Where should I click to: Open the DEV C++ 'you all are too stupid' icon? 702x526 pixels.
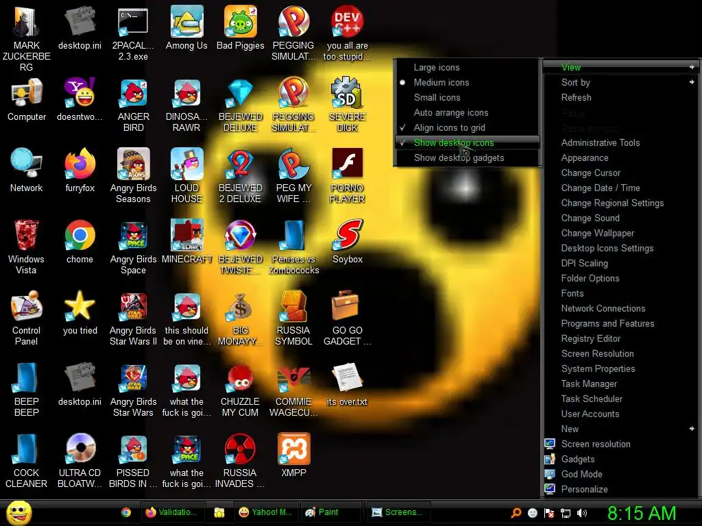(348, 33)
